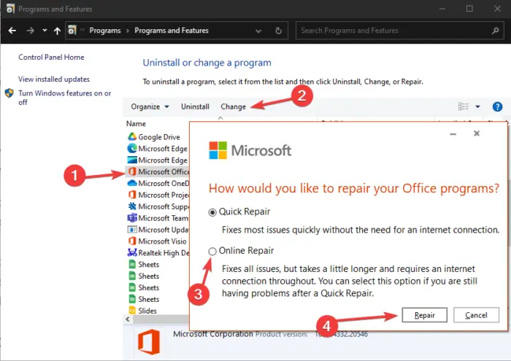Open the Organize dropdown menu

150,106
